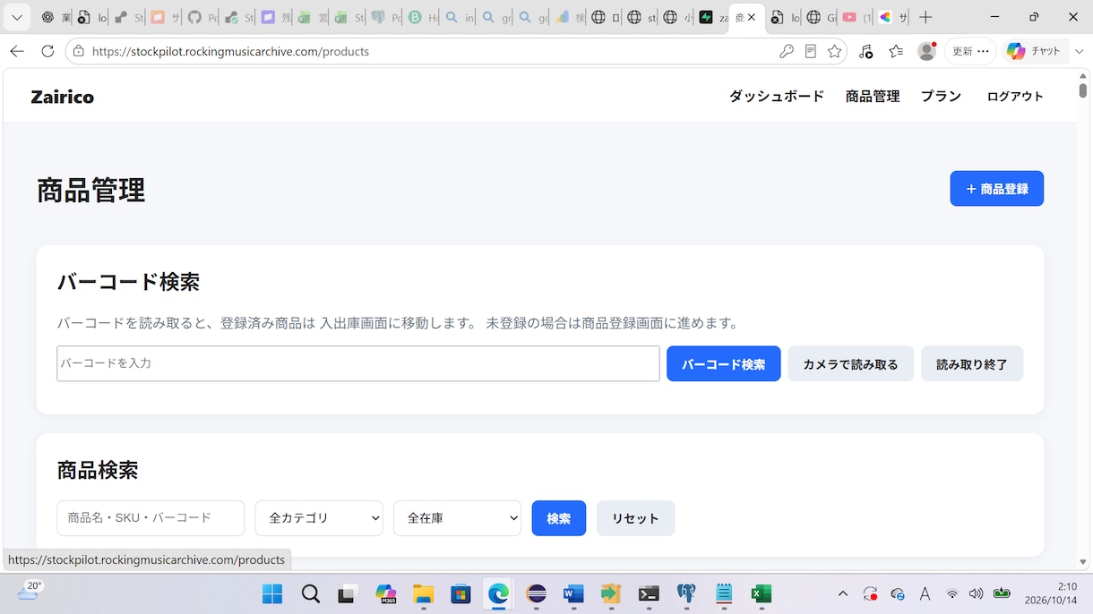This screenshot has width=1093, height=614.
Task: Open the browser favorites list icon
Action: point(896,51)
